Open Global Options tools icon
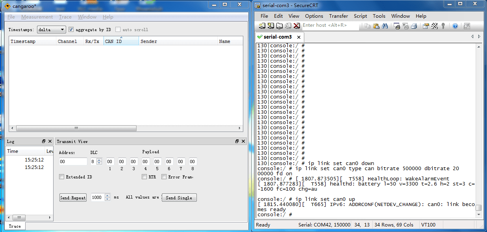This screenshot has width=487, height=232. tap(435, 26)
